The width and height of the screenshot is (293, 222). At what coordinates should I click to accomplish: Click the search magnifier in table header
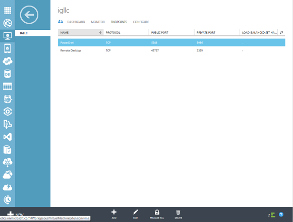pos(281,32)
